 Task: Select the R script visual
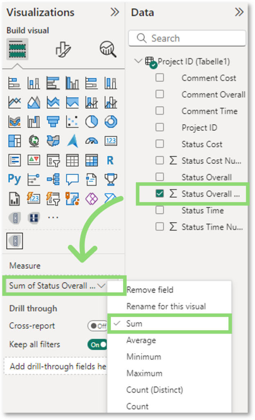pos(111,160)
